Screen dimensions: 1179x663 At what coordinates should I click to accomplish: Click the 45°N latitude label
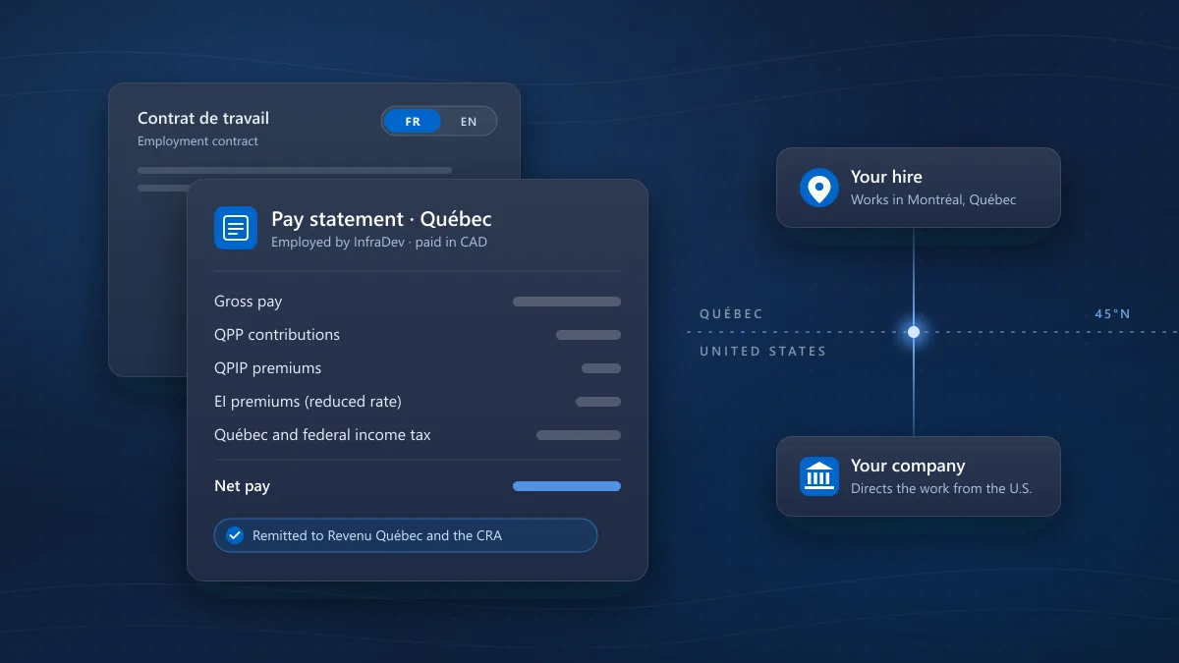click(x=1112, y=314)
